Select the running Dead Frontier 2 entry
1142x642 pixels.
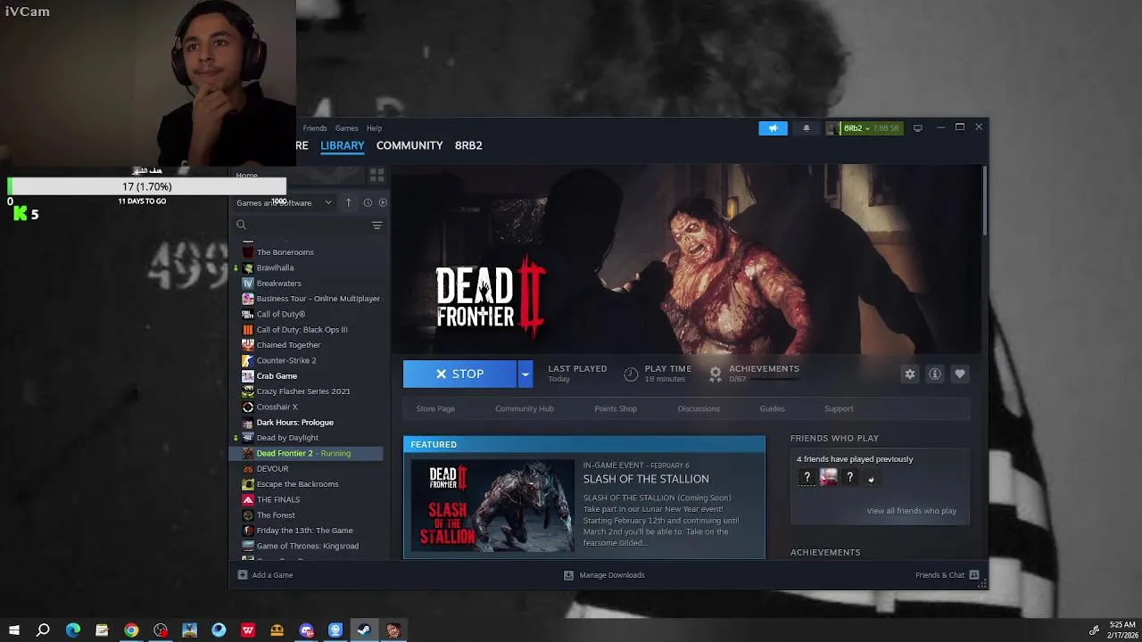[305, 453]
